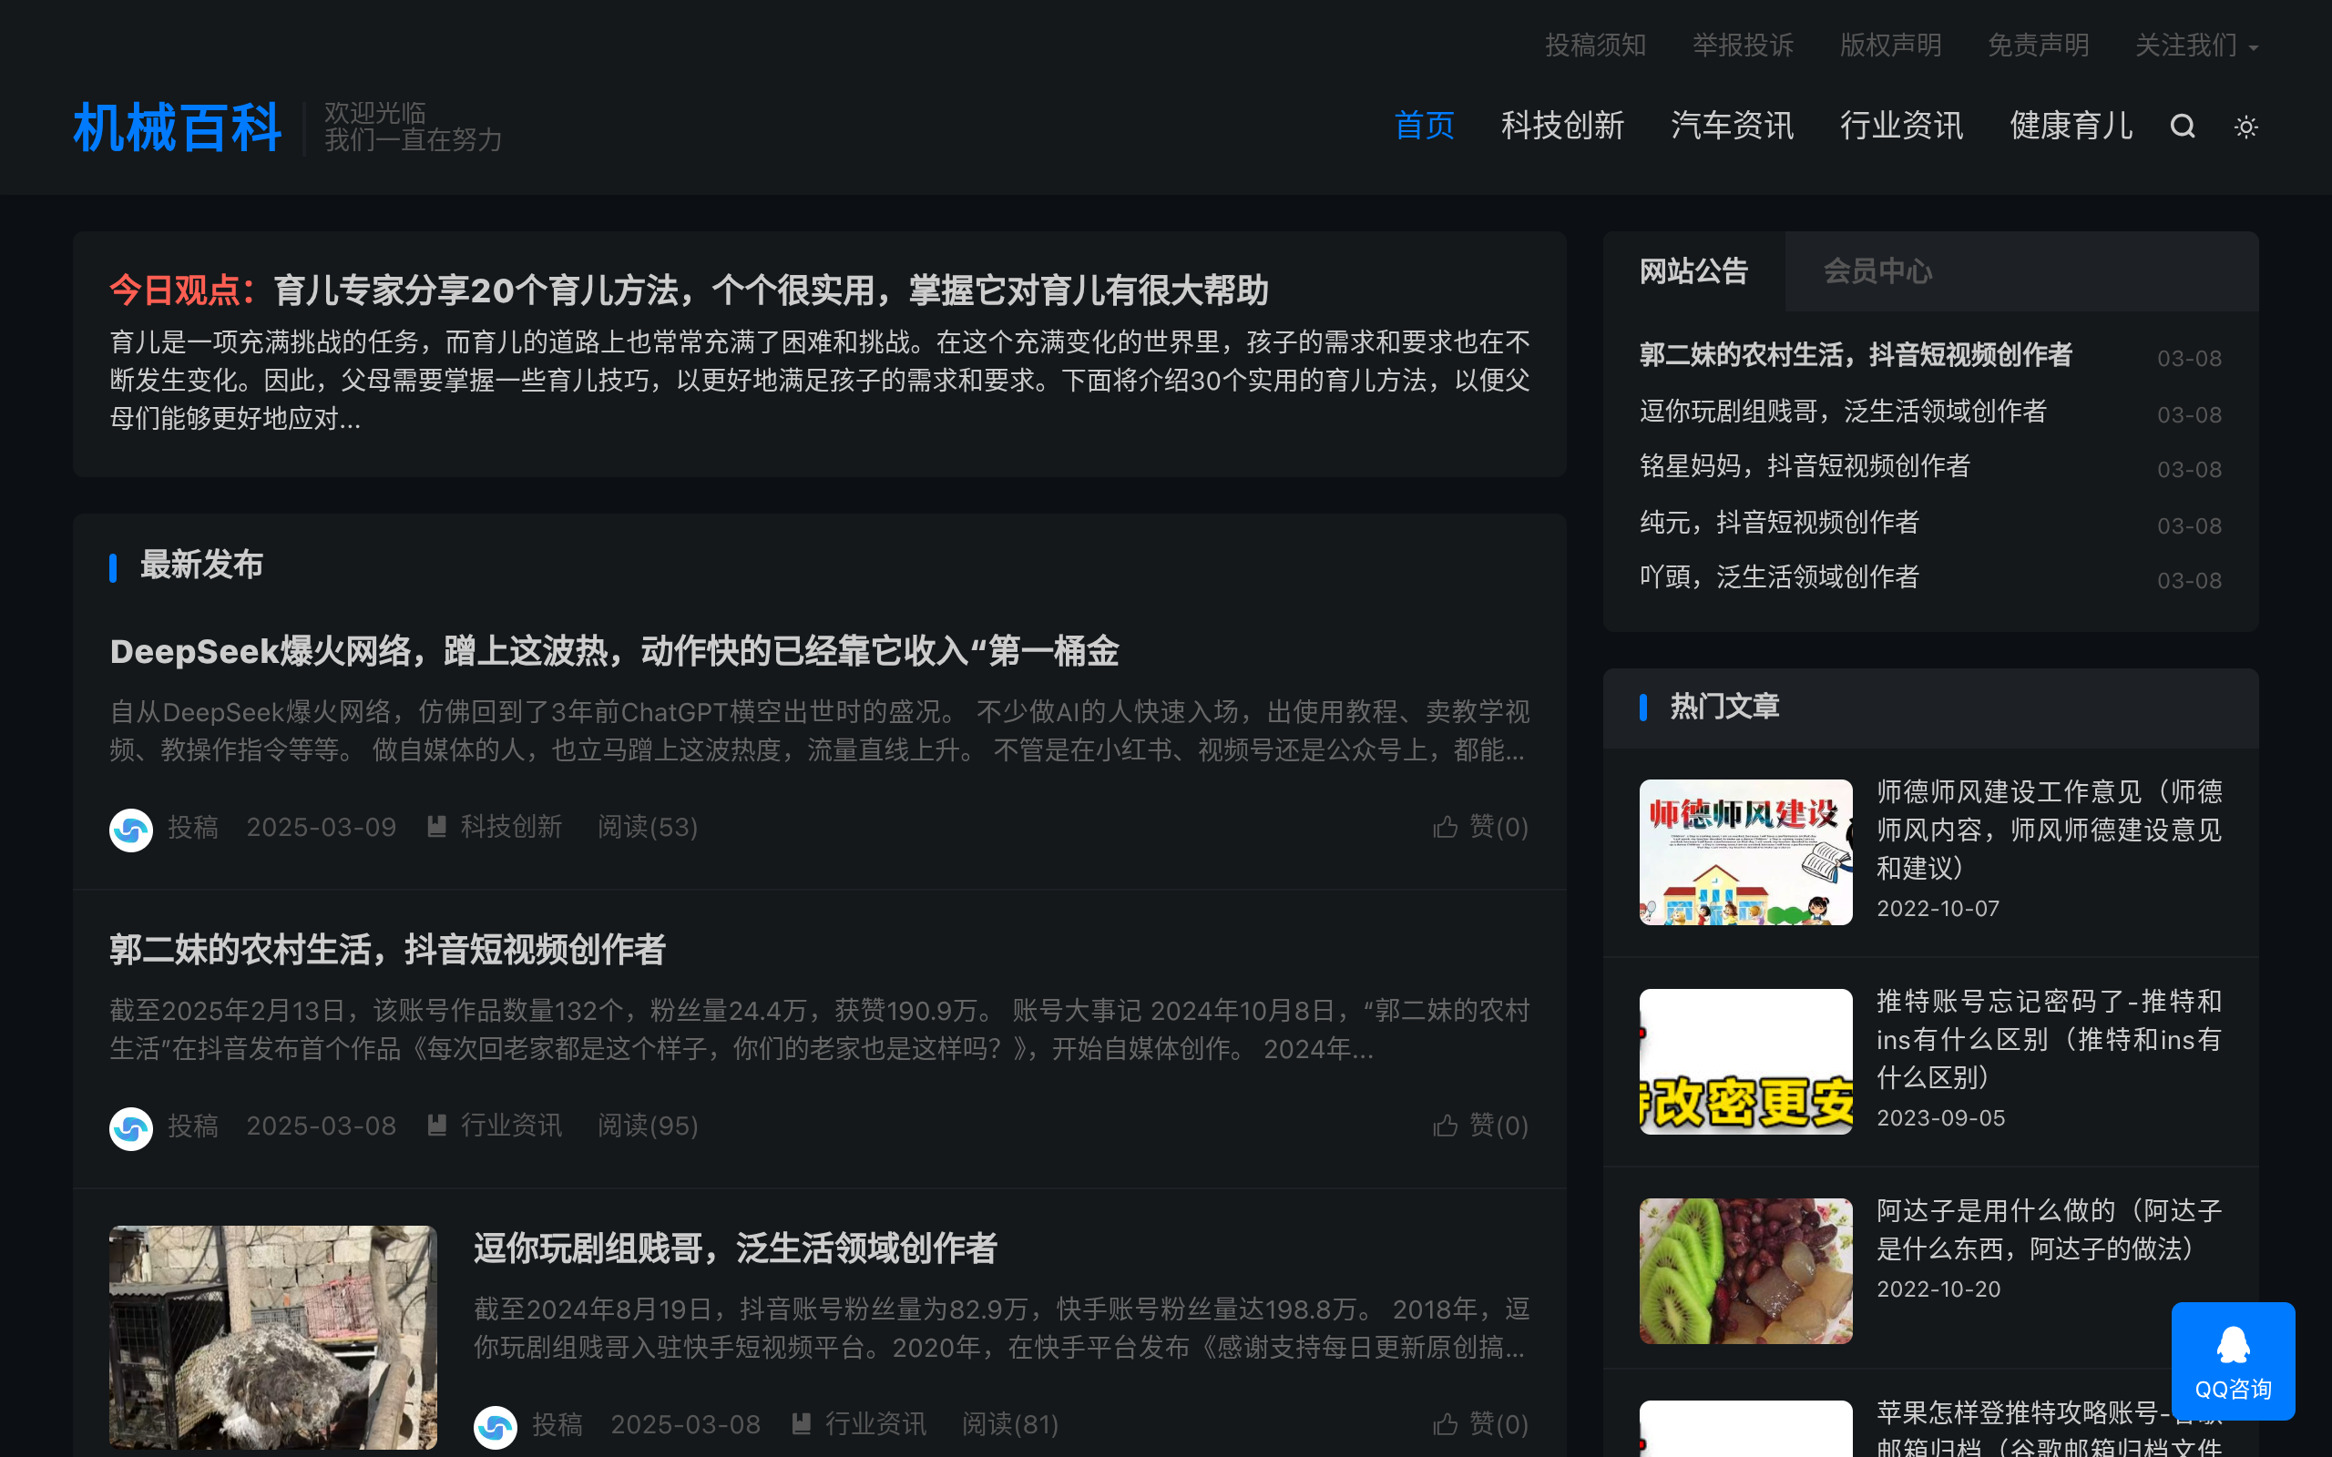Click 投稿 author name on 逗你玩剧组贱哥 post
The width and height of the screenshot is (2332, 1457).
coord(557,1424)
